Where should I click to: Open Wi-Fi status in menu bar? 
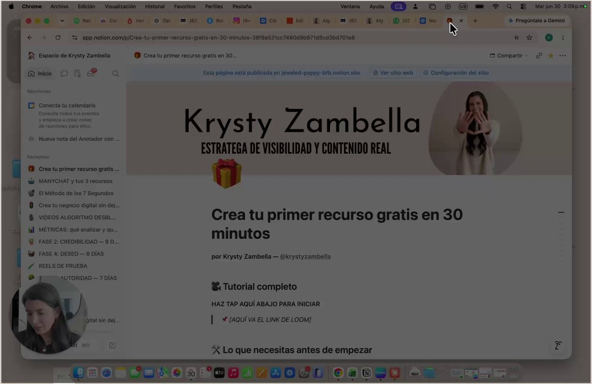click(x=495, y=6)
